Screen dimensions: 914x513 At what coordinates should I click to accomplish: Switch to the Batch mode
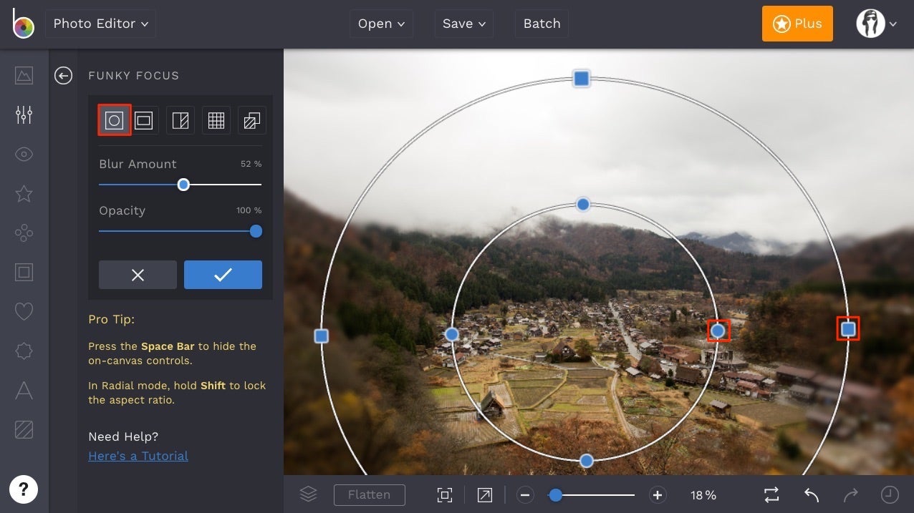coord(542,23)
